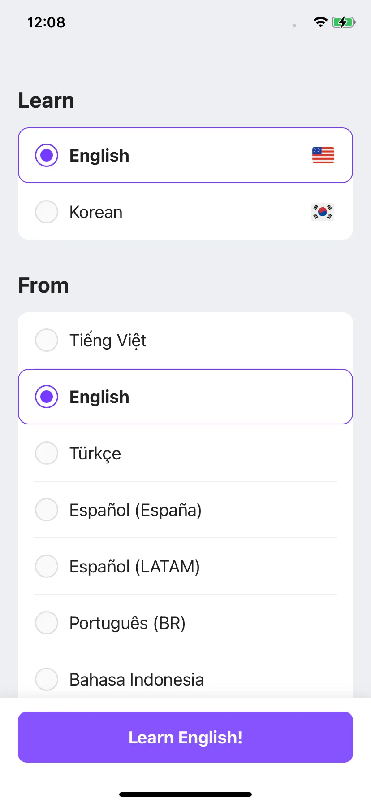This screenshot has width=371, height=804.
Task: Tap the home indicator bar
Action: [185, 795]
